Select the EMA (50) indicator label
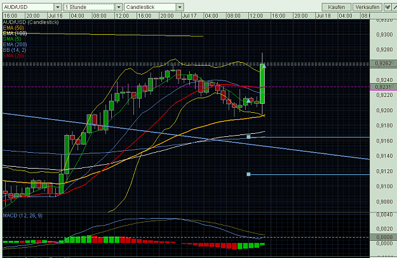The height and width of the screenshot is (258, 397). (x=13, y=28)
